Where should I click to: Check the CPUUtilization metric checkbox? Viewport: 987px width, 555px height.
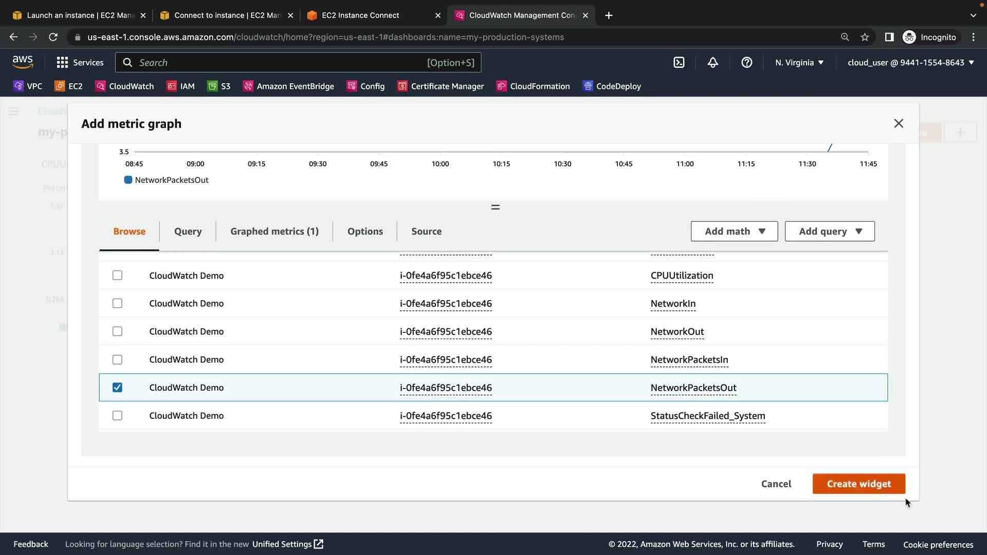[117, 275]
